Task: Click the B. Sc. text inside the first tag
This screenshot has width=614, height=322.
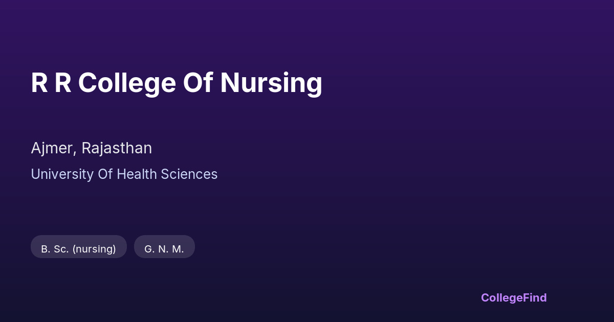Action: (x=55, y=249)
